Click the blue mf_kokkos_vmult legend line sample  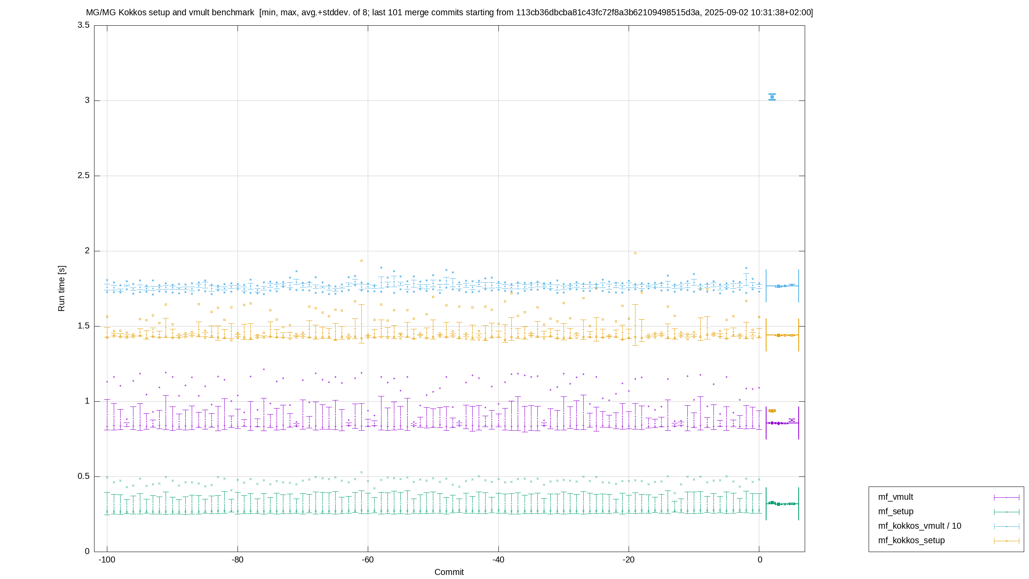coord(1006,526)
